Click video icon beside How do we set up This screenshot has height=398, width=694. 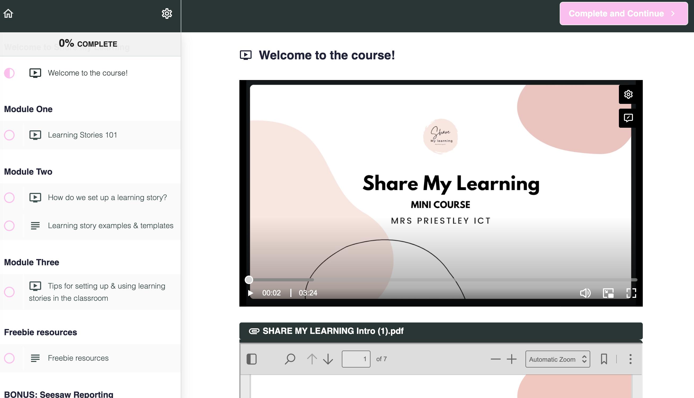[x=35, y=198]
